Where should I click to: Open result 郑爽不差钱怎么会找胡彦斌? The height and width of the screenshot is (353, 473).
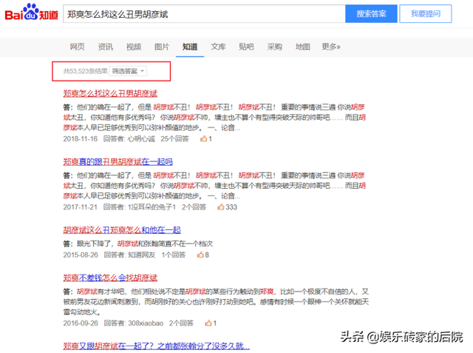110,278
